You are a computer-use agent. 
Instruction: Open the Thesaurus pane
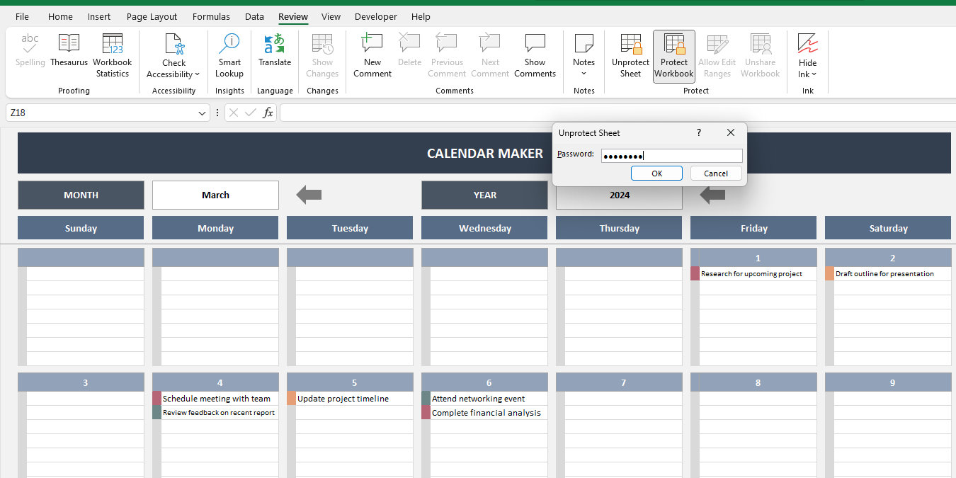coord(69,53)
